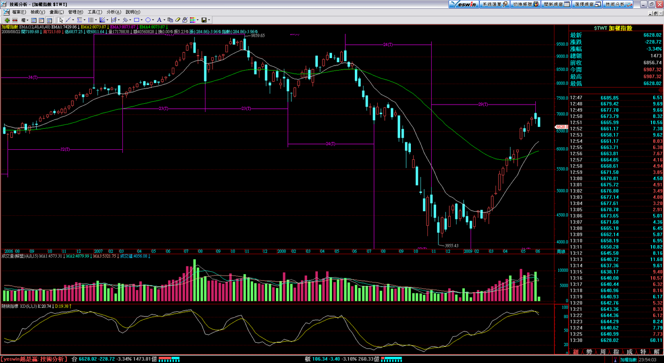
Task: Click the 選擇視窗 button
Action: [587, 4]
